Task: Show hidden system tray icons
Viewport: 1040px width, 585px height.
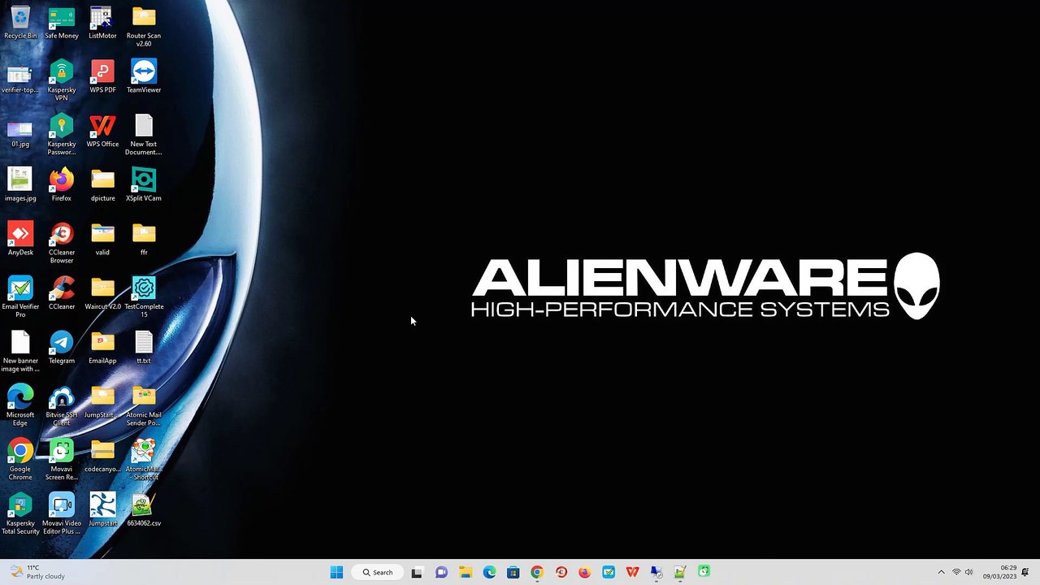Action: [941, 572]
